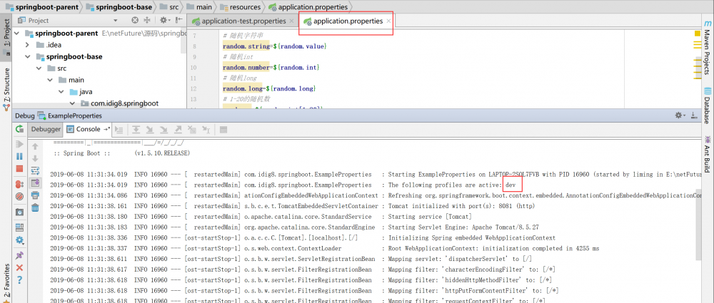Viewport: 714px width, 303px height.
Task: Close the application.properties tab
Action: tap(388, 21)
